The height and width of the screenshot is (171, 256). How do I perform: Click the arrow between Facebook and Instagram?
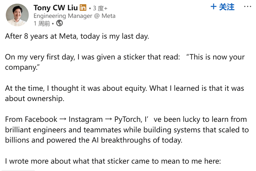point(63,119)
